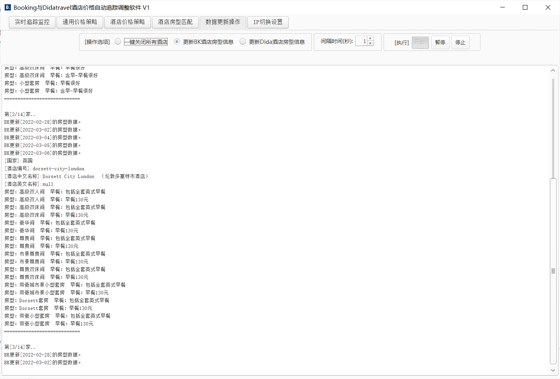The width and height of the screenshot is (560, 379).
Task: Open the IP切换设置 tab
Action: pos(268,22)
